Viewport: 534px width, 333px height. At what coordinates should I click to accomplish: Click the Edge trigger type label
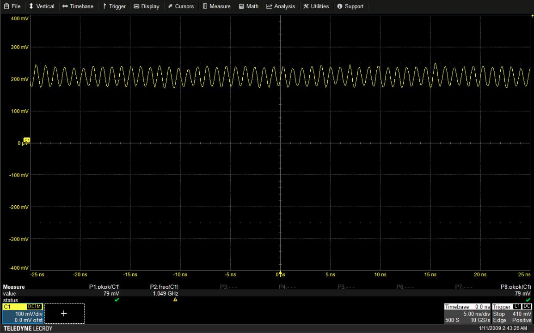click(500, 320)
